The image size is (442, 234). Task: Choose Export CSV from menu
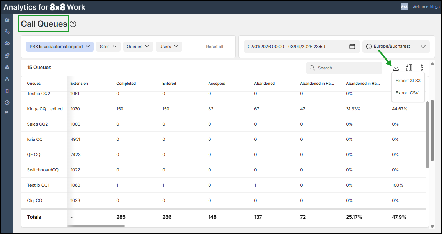click(407, 93)
